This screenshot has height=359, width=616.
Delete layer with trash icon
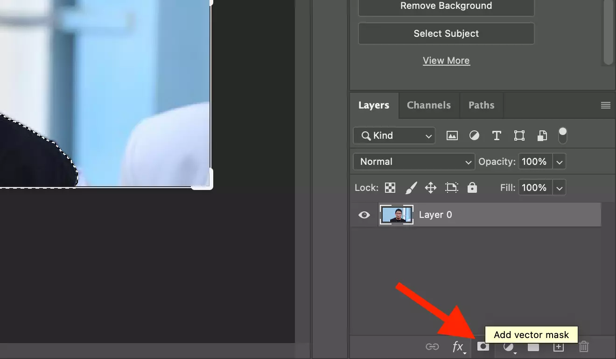tap(584, 346)
